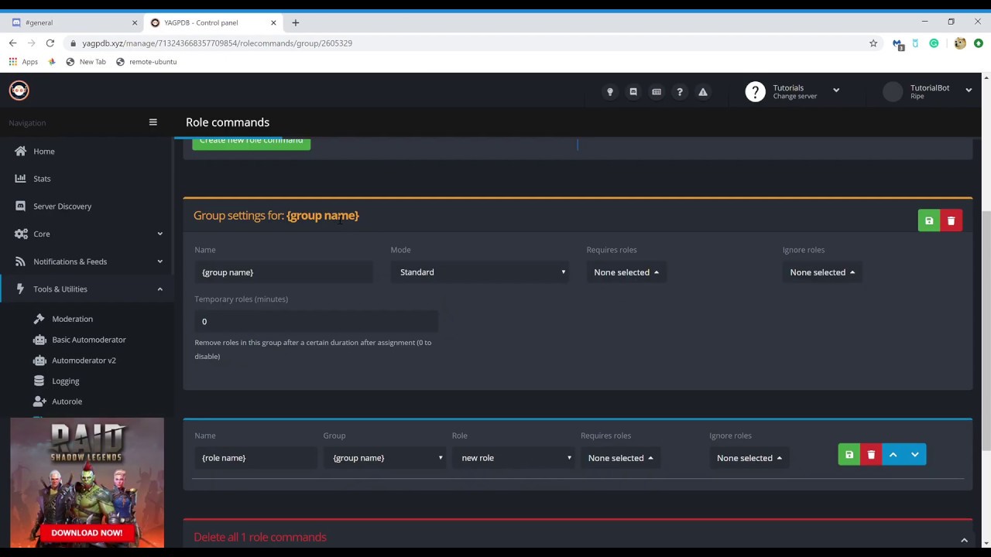Toggle the navigation hamburger menu
The image size is (991, 557).
153,122
